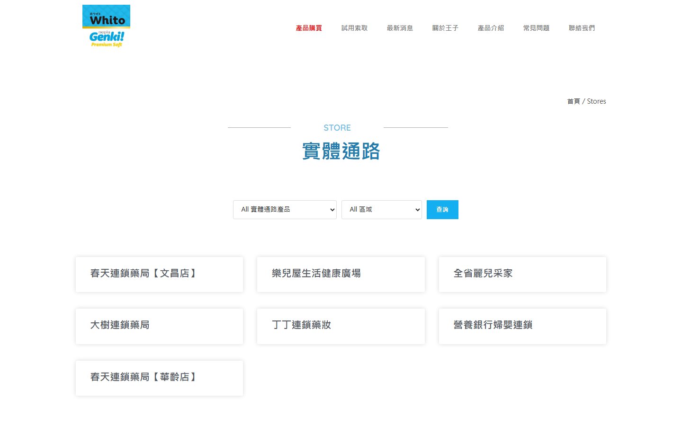This screenshot has height=426, width=682.
Task: Open the 產品介紹 menu
Action: (491, 28)
